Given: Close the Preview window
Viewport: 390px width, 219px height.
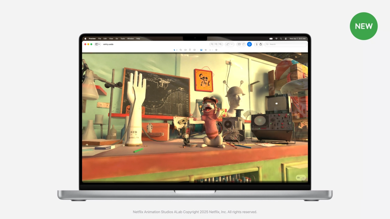Looking at the screenshot, I should click(x=85, y=44).
